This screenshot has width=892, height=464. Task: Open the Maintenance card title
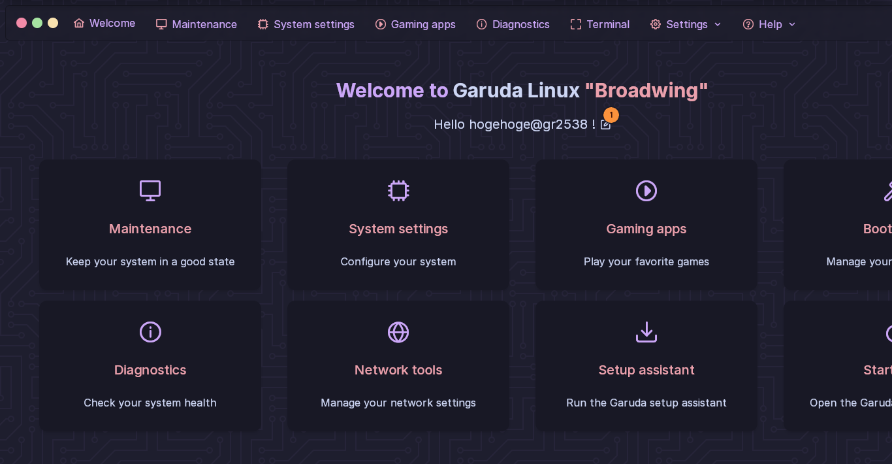pos(150,229)
